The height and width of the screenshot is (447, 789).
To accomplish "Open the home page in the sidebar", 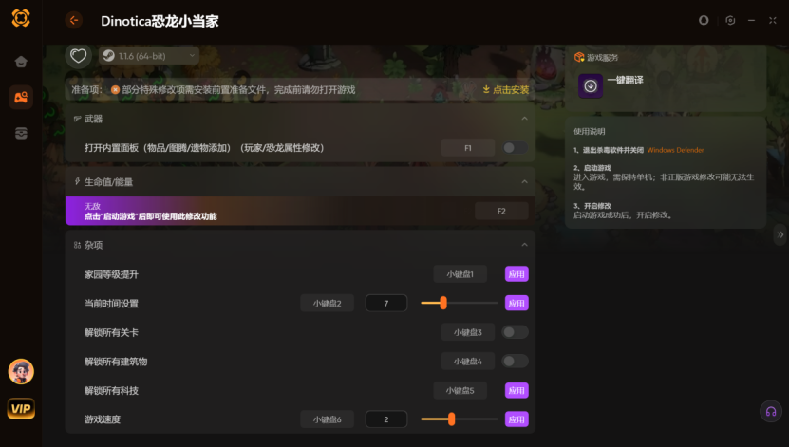I will coord(21,62).
